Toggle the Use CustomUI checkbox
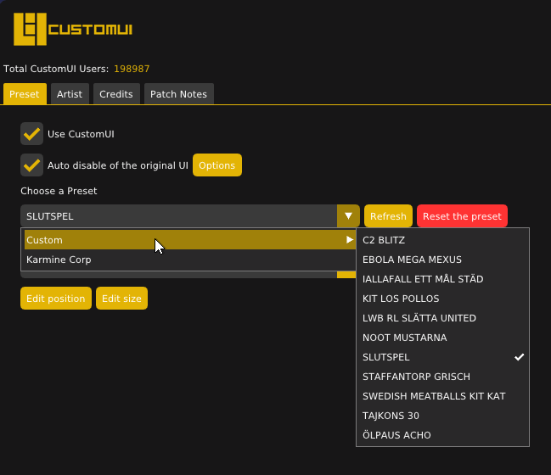The width and height of the screenshot is (551, 475). (x=32, y=134)
